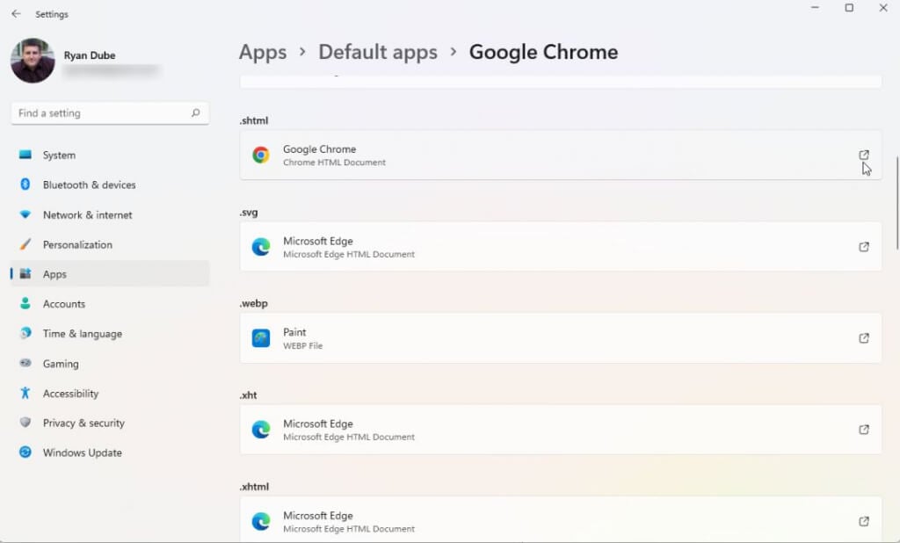
Task: Navigate to Apps breadcrumb link
Action: point(263,53)
